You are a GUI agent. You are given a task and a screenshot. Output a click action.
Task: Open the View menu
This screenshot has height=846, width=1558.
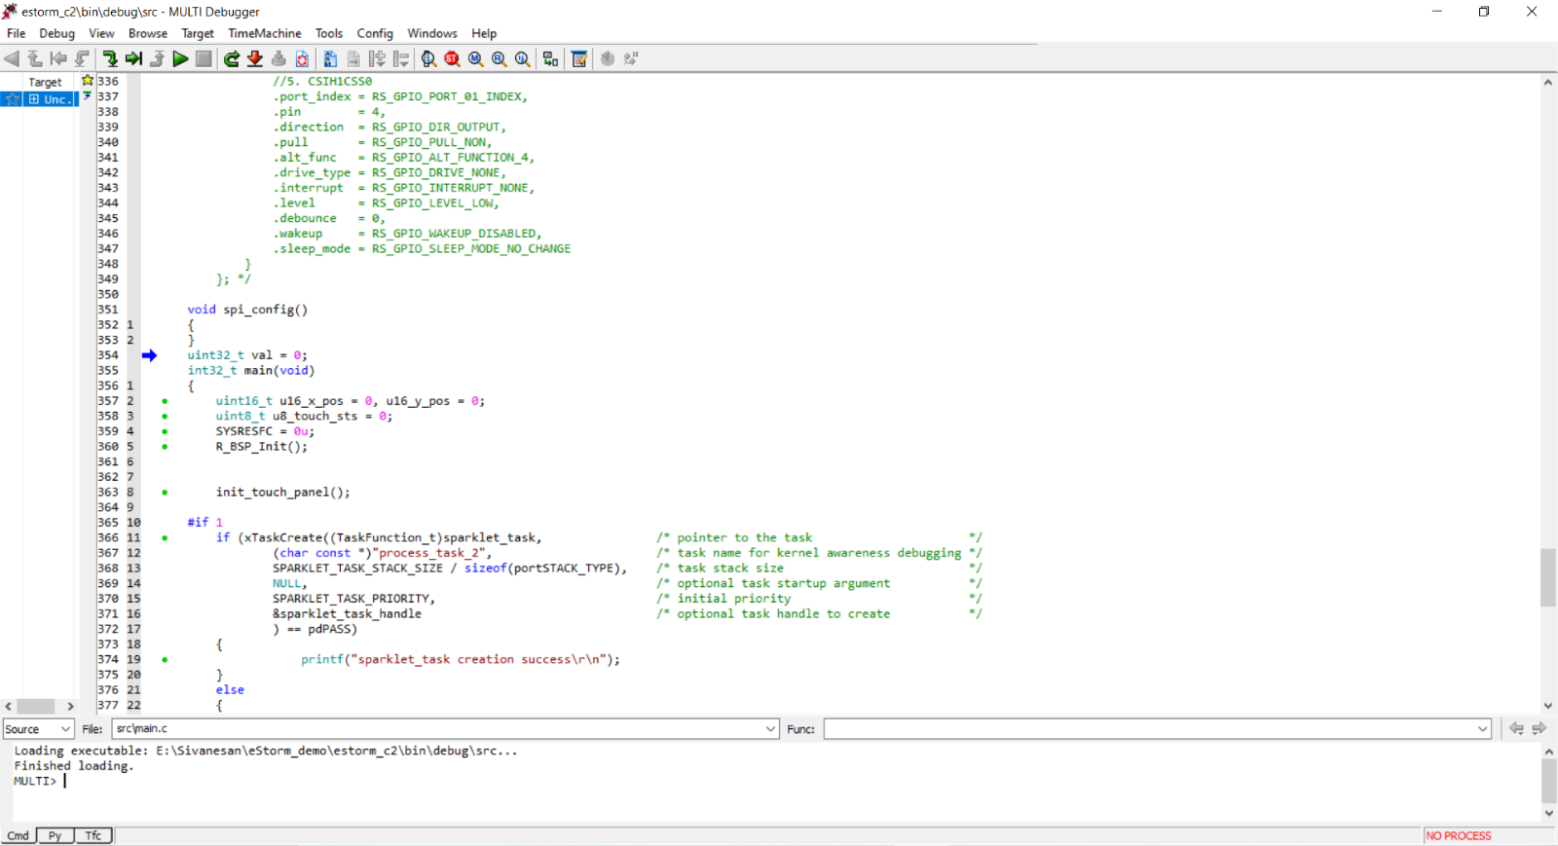[101, 33]
